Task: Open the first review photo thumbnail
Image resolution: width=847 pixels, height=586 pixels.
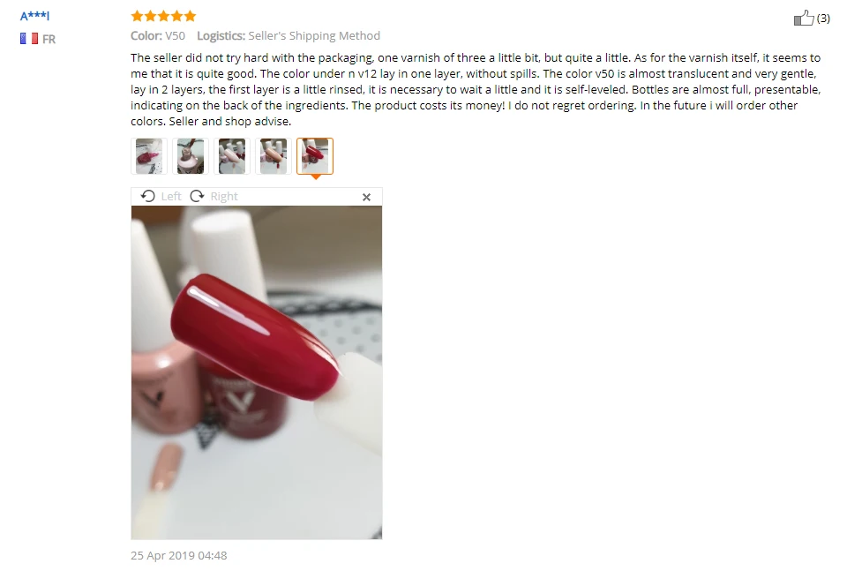Action: tap(148, 156)
